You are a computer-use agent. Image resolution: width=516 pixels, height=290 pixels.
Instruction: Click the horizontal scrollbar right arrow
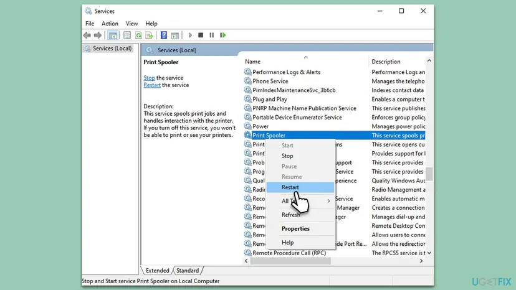pos(421,261)
